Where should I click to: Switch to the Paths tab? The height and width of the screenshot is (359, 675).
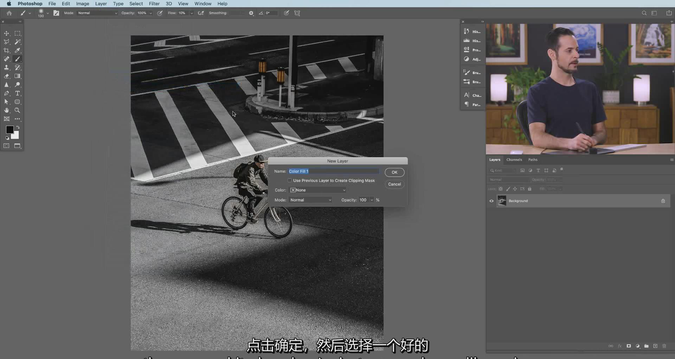(x=533, y=160)
